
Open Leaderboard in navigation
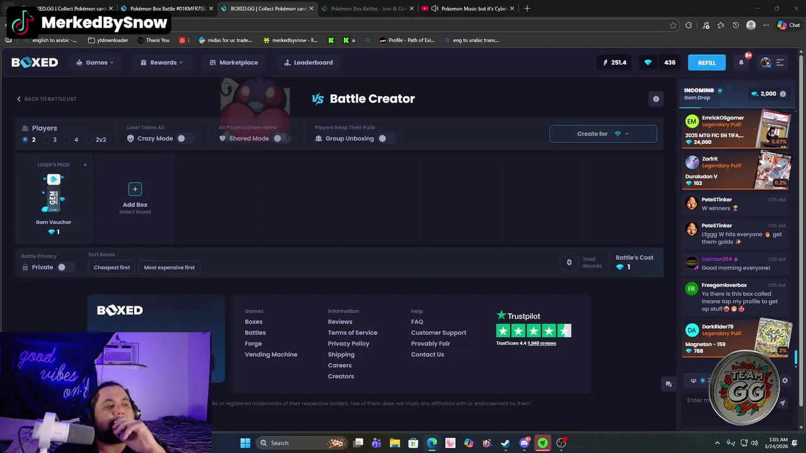coord(309,62)
